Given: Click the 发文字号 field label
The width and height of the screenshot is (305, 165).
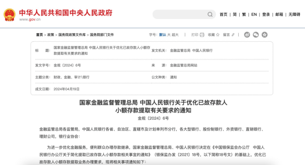Looking at the screenshot, I should tap(43, 66).
